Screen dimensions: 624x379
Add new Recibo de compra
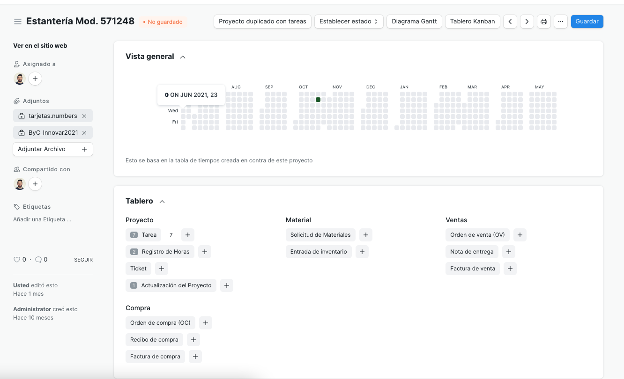click(x=193, y=340)
